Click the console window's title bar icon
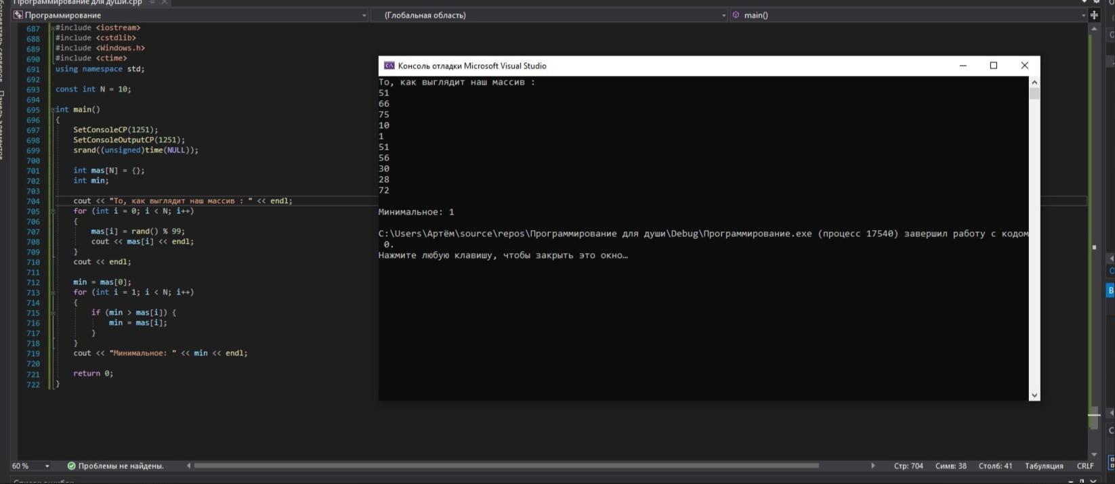 (389, 66)
